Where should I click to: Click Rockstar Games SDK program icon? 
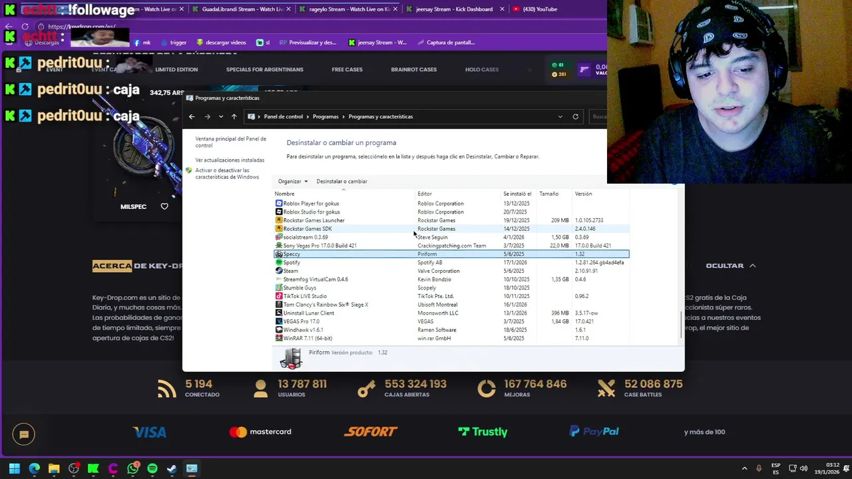pos(279,229)
